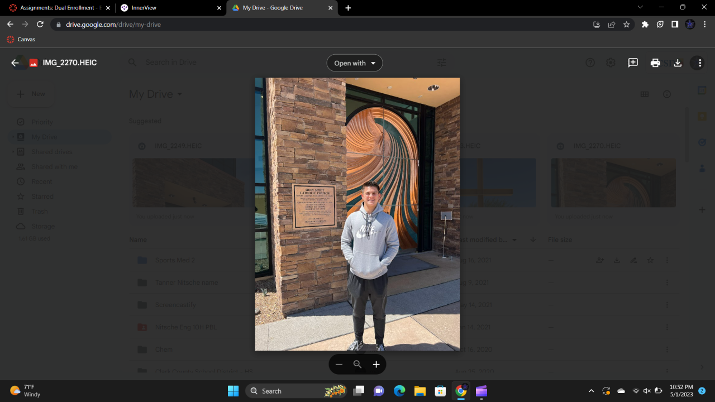Bookmark this page with star icon

627,25
